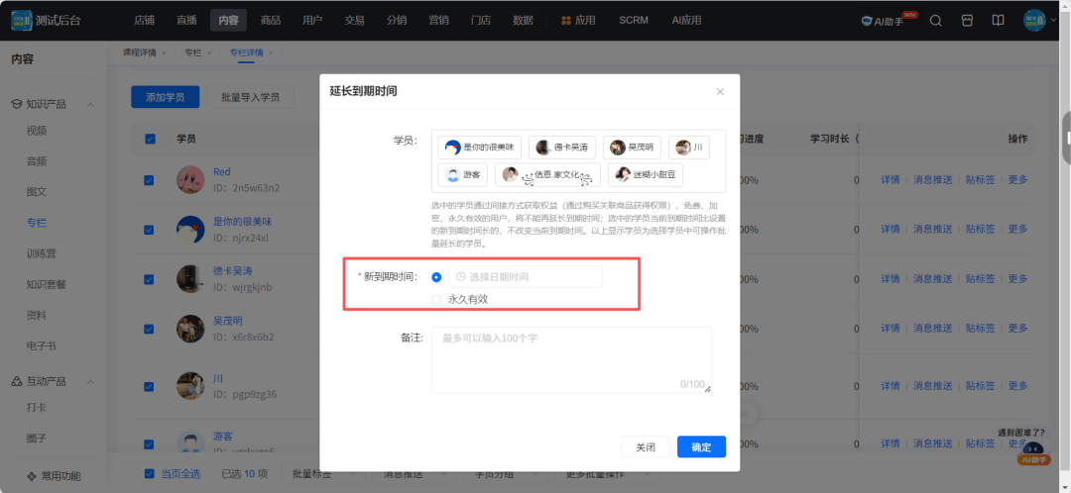Uncheck the checkbox for student Red
1071x493 pixels.
[150, 180]
